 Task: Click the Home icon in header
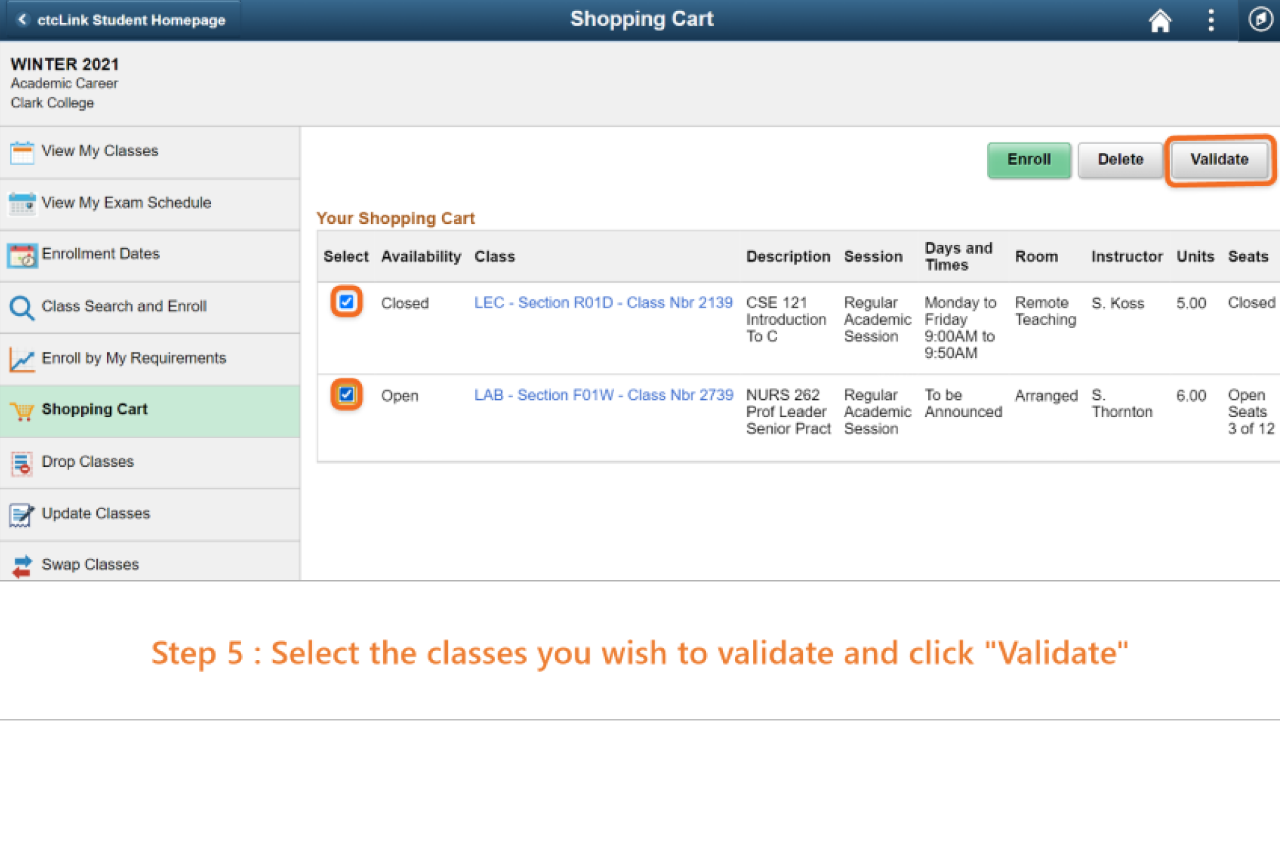(1159, 20)
